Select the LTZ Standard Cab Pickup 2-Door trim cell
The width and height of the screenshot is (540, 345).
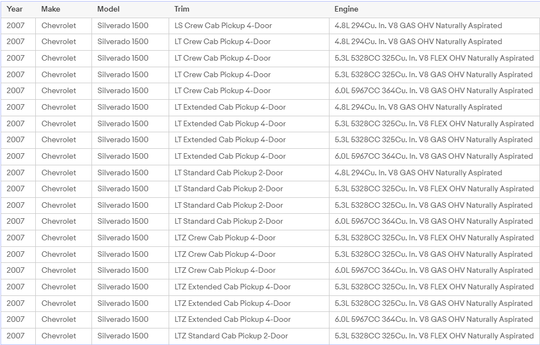click(x=231, y=336)
